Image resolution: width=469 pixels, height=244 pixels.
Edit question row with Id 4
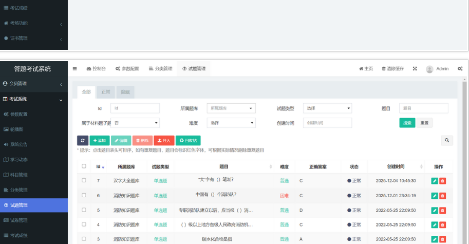tap(435, 224)
